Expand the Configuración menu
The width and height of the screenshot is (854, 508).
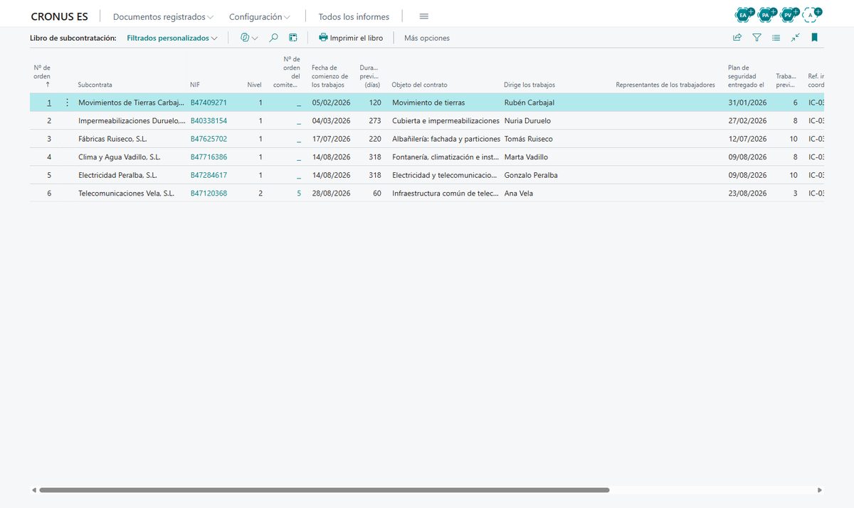(x=260, y=17)
